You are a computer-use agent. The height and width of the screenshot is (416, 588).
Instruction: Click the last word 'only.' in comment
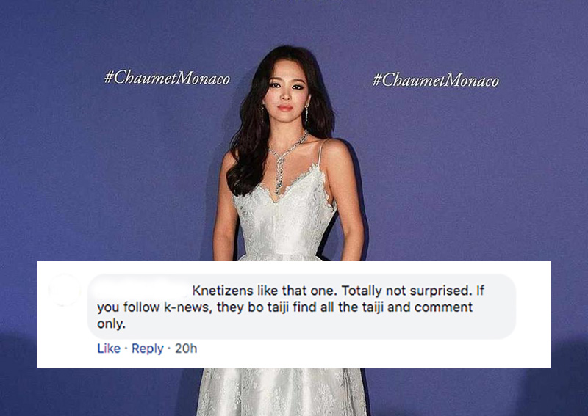111,324
